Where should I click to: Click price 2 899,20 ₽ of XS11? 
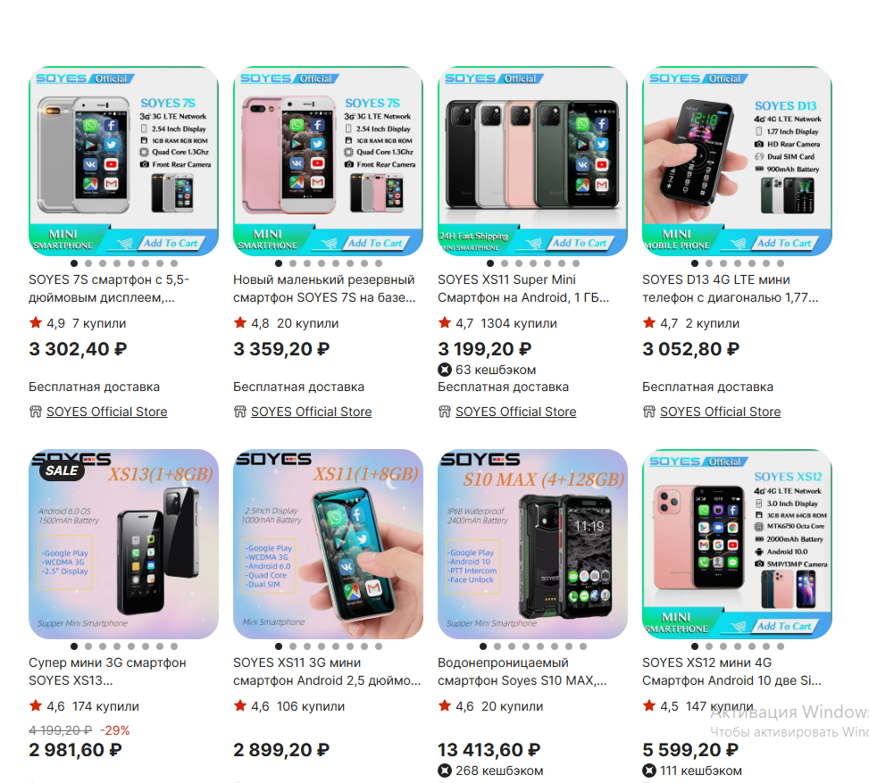tap(281, 750)
